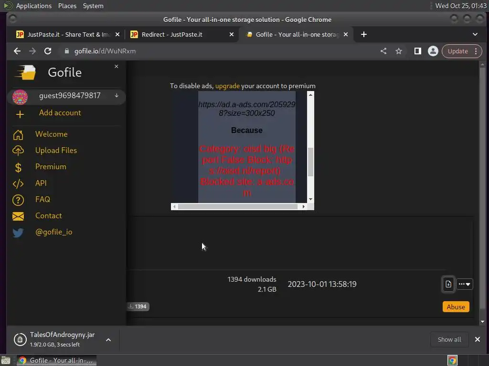The width and height of the screenshot is (489, 366).
Task: Open the file options dropdown menu
Action: (x=465, y=284)
